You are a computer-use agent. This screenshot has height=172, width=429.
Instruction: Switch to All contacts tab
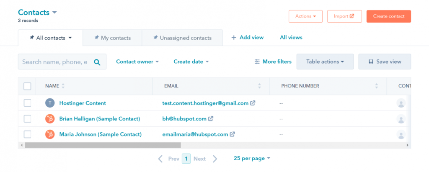coord(50,38)
